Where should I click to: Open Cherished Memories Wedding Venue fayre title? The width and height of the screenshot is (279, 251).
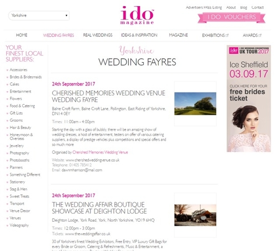click(108, 96)
